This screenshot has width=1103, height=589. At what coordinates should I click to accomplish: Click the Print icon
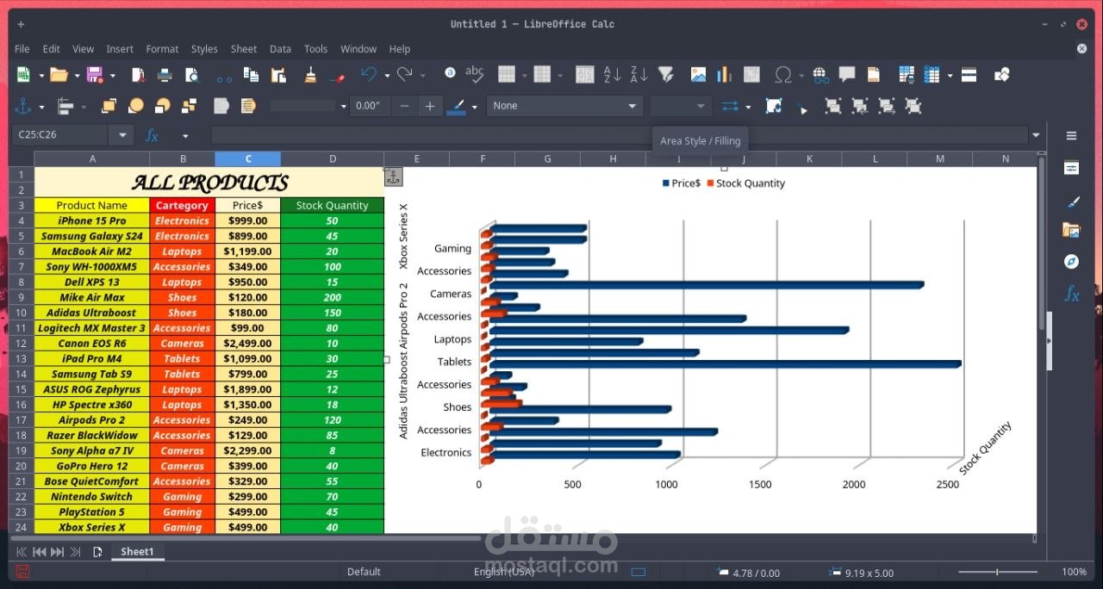pyautogui.click(x=165, y=75)
